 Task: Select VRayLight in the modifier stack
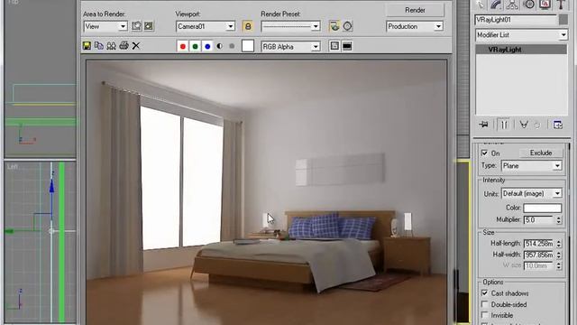(x=521, y=50)
